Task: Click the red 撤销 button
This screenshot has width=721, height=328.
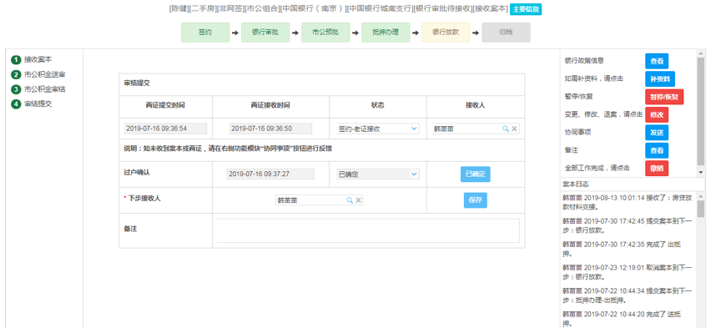Action: (x=657, y=169)
